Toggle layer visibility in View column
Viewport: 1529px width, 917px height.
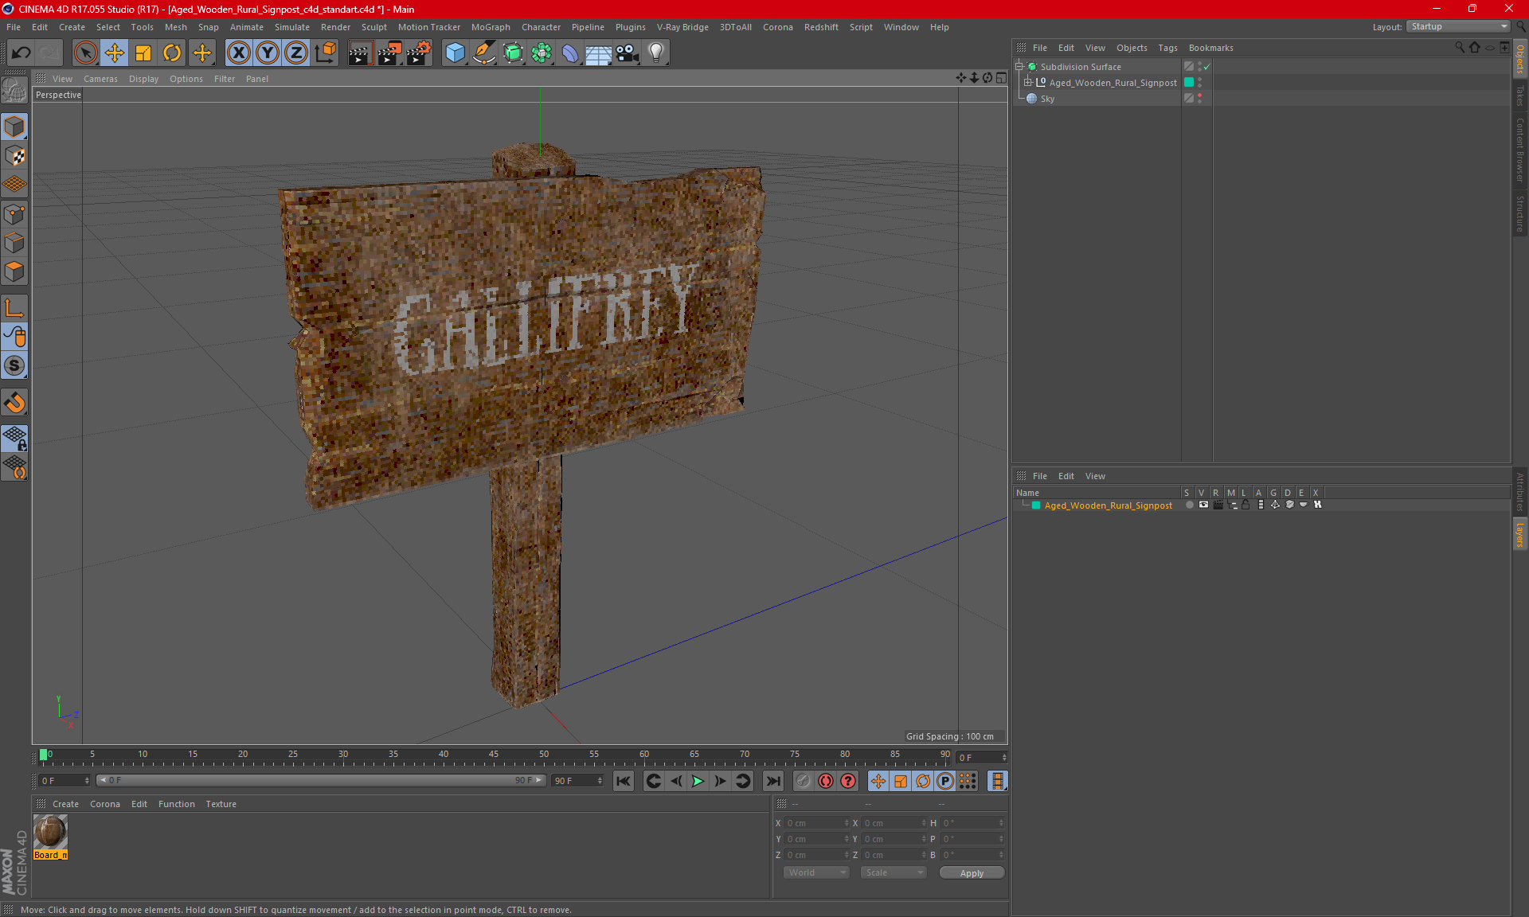[1203, 505]
